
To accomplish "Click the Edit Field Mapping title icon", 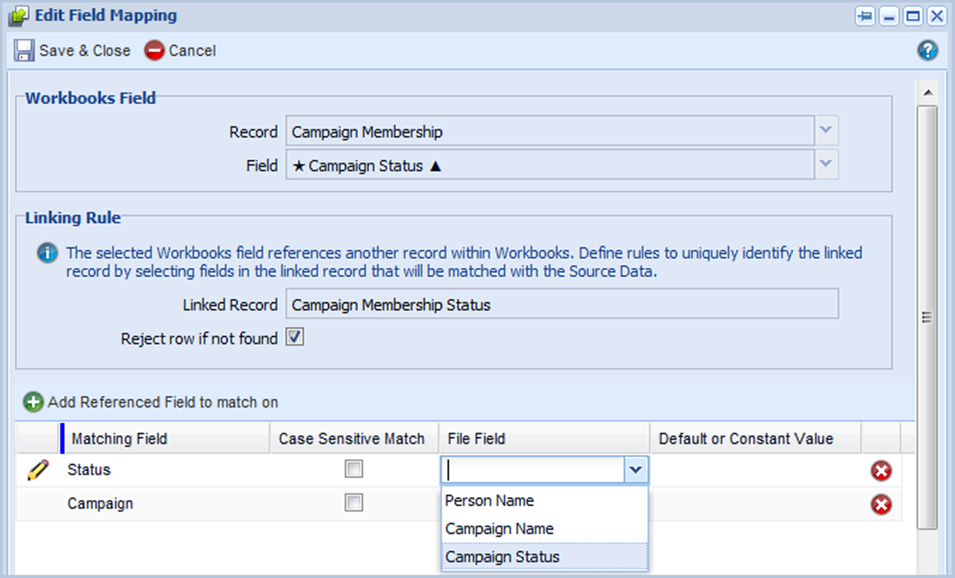I will [18, 16].
